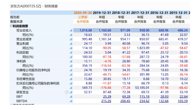Open chart icon for 营业总收入 row
193x110 pixels.
[71, 31]
